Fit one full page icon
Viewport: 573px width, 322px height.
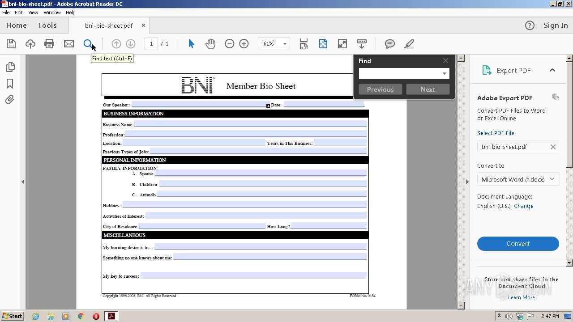coord(323,44)
